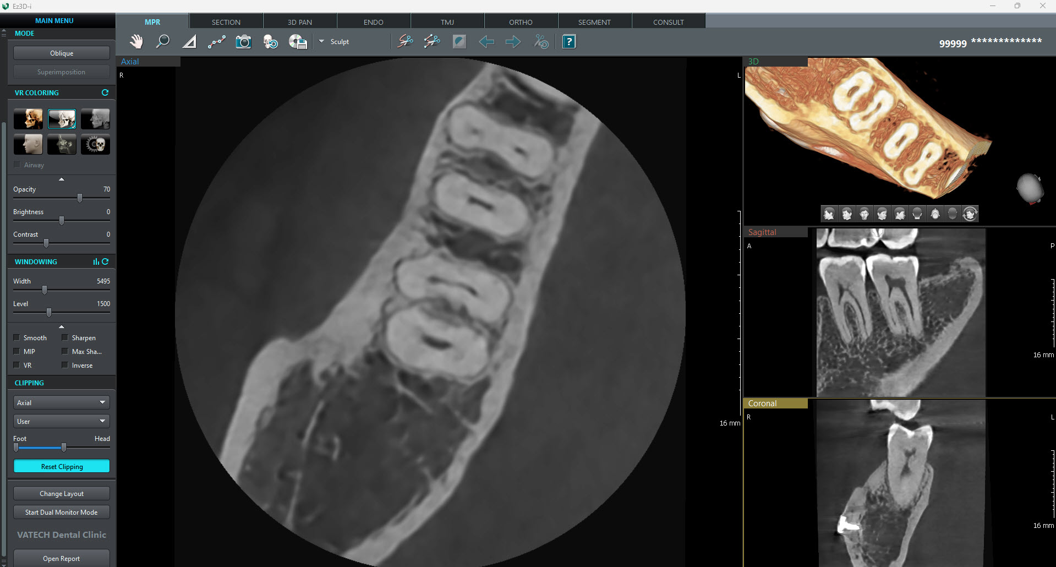This screenshot has height=567, width=1056.
Task: Expand the User clipping dropdown
Action: click(x=61, y=421)
